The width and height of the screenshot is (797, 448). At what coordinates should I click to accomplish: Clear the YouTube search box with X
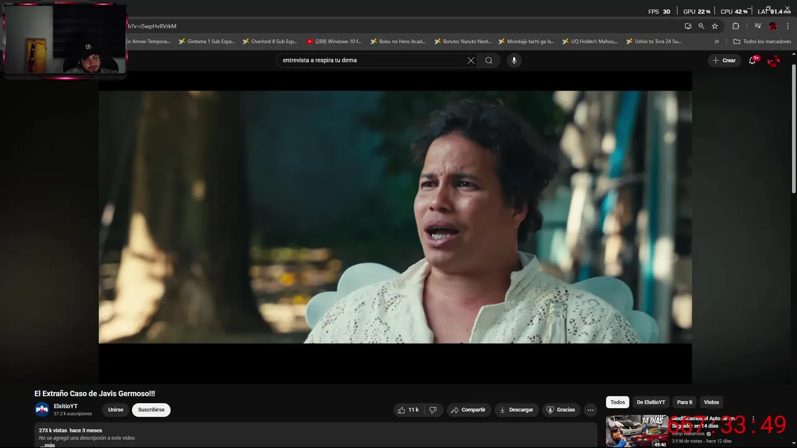point(471,60)
